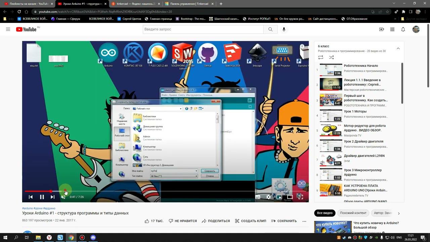Go to the YouTube home logo
This screenshot has width=430, height=242.
26,29
